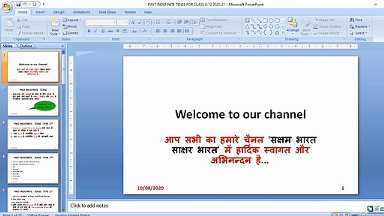The image size is (384, 216).
Task: Select the Elbow Connector shape
Action: point(253,26)
